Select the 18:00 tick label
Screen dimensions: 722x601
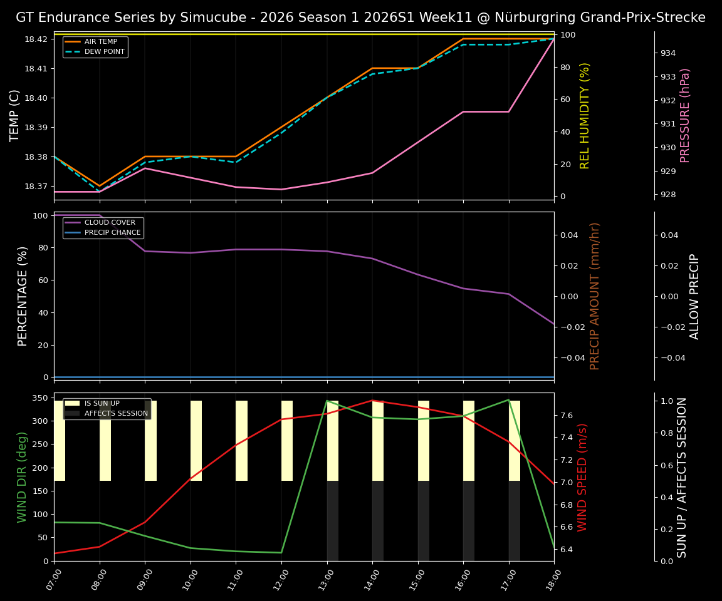coord(554,578)
